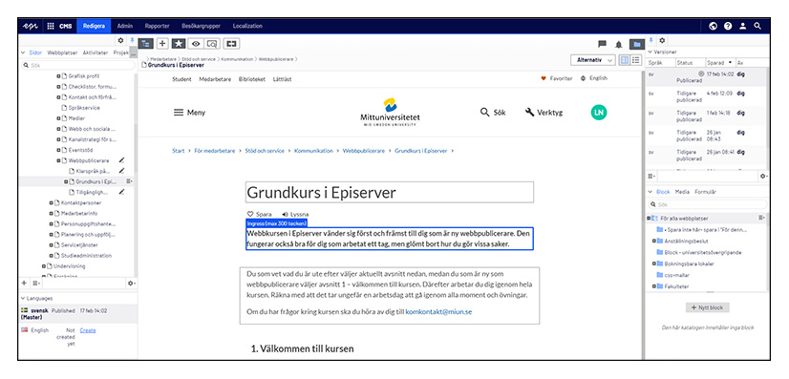Click the Grundkurs i Episerver title field
The image size is (789, 379).
click(x=390, y=193)
